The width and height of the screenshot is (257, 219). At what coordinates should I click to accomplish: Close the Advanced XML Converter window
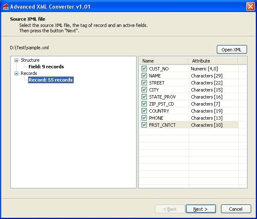(x=250, y=7)
